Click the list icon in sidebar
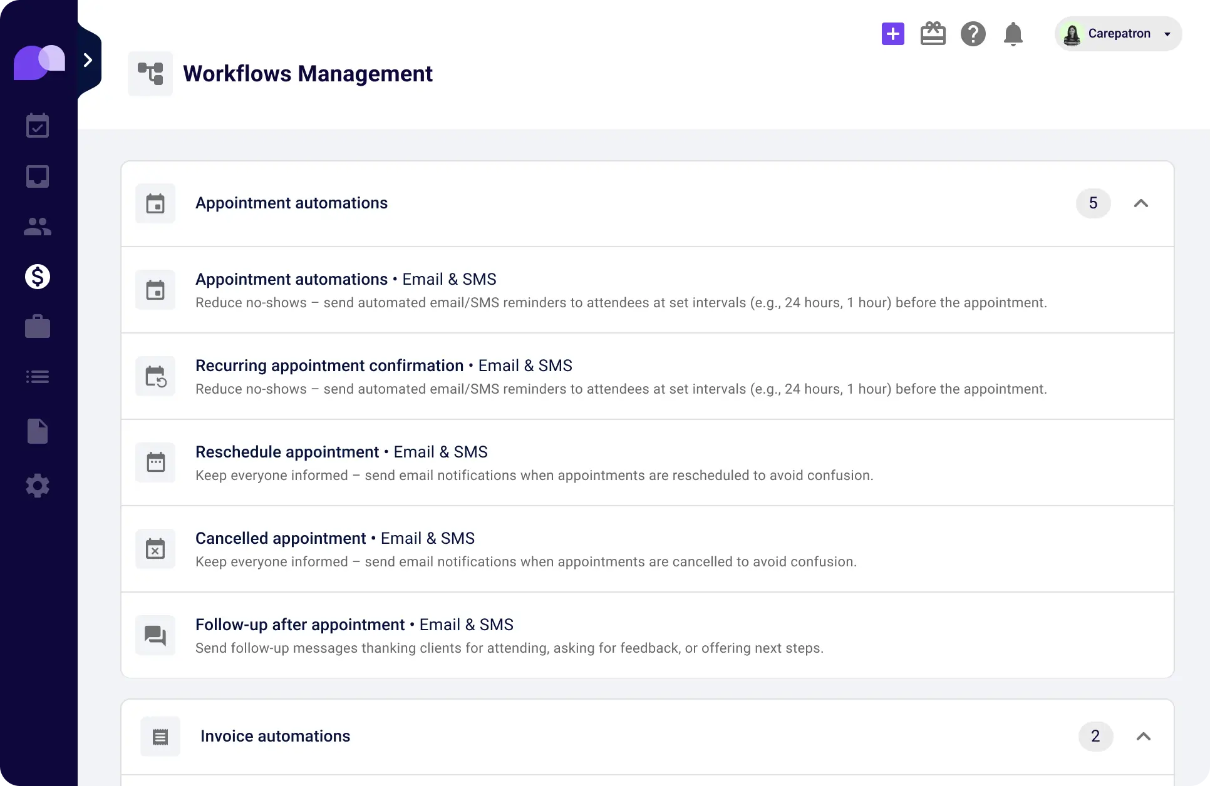1210x786 pixels. point(38,377)
